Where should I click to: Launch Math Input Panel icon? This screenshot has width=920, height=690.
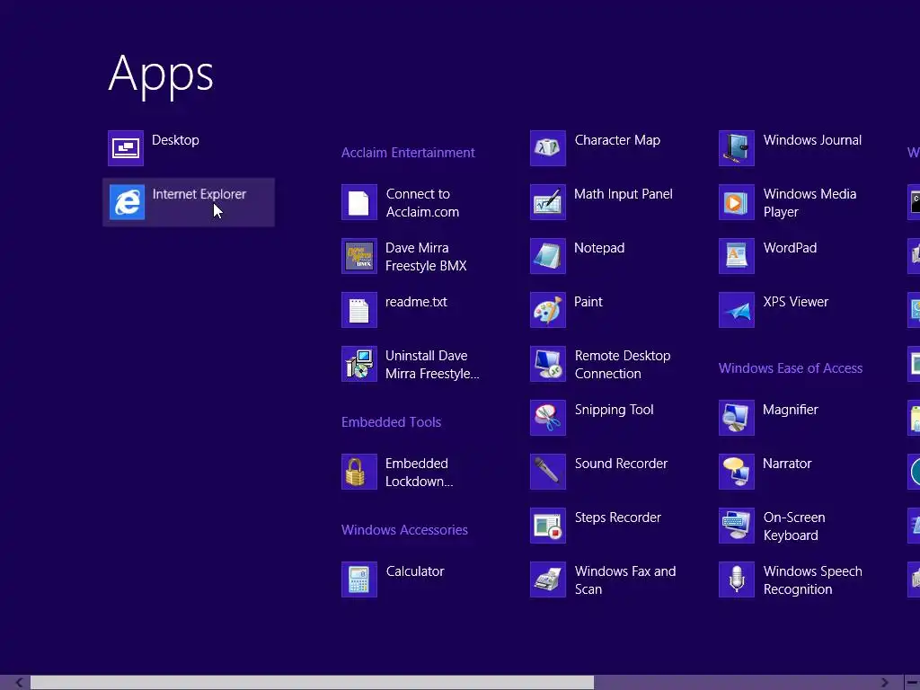[x=548, y=202]
